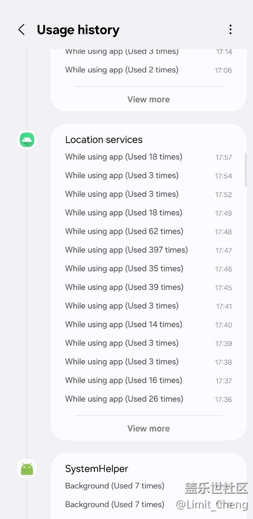
Task: Tap the SystemHelper android icon
Action: tap(27, 469)
